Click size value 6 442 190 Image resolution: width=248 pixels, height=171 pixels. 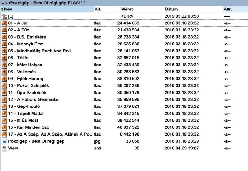point(130,134)
